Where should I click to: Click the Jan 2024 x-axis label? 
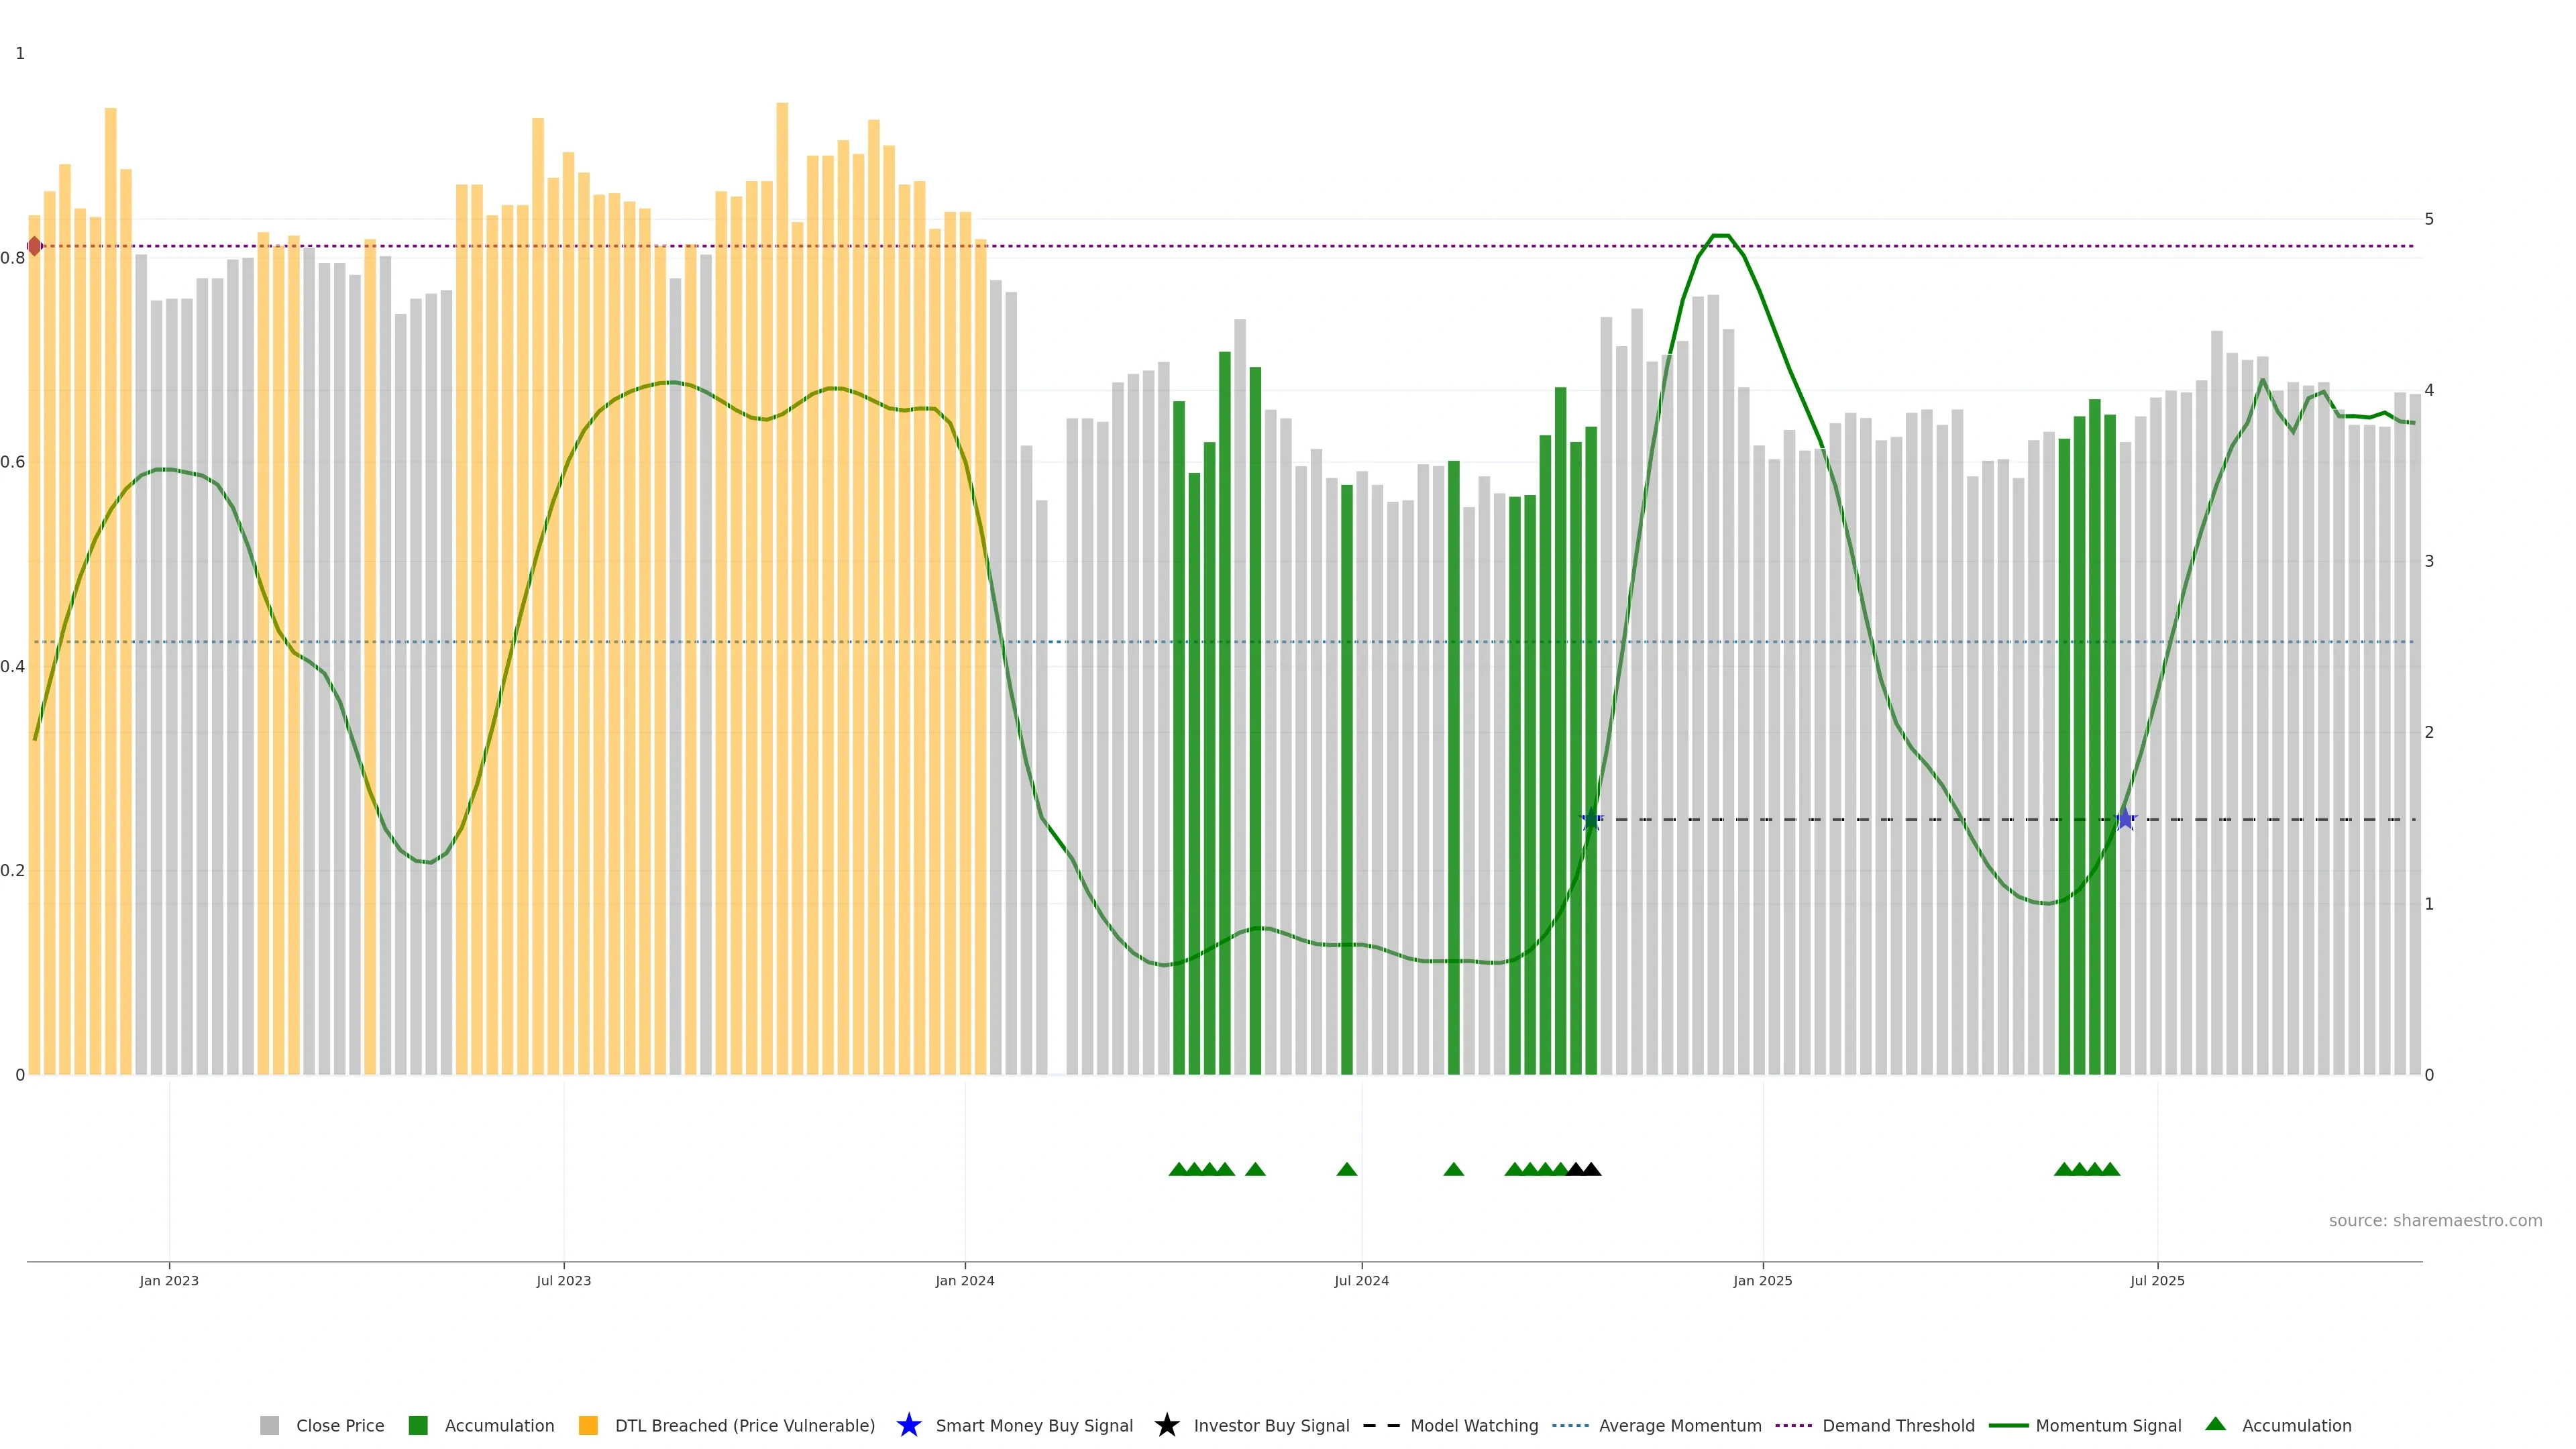click(x=964, y=1281)
